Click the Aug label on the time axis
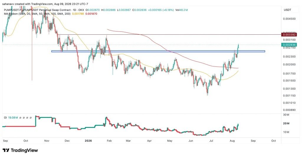 pos(232,141)
